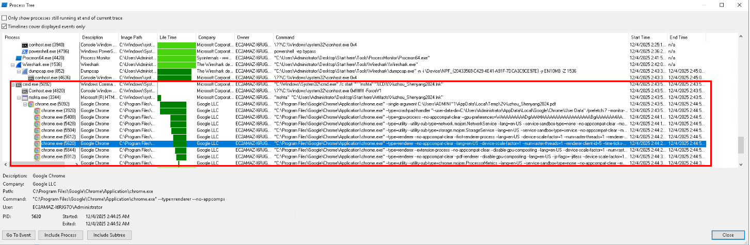Click the Conhost.exe (4820) icon
This screenshot has height=245, width=750.
pos(25,91)
